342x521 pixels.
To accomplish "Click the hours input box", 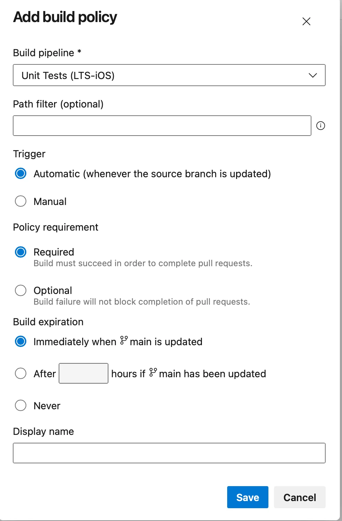I will click(83, 373).
